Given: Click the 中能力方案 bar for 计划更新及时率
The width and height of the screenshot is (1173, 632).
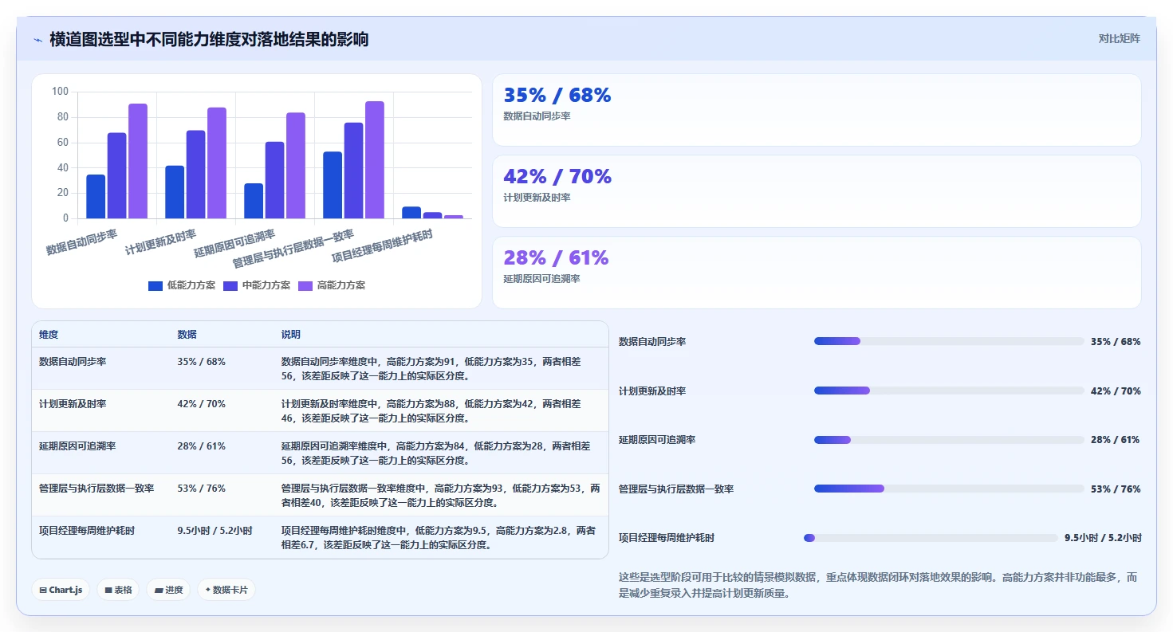Looking at the screenshot, I should click(195, 175).
